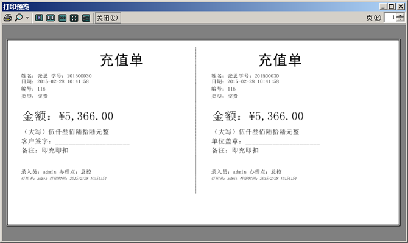Increase page number with up spinner
Image resolution: width=408 pixels, height=243 pixels.
click(399, 16)
